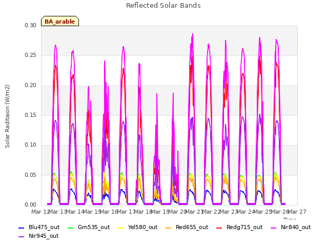Toggle Grn535_out legend entry
The image size is (328, 246).
(89, 228)
